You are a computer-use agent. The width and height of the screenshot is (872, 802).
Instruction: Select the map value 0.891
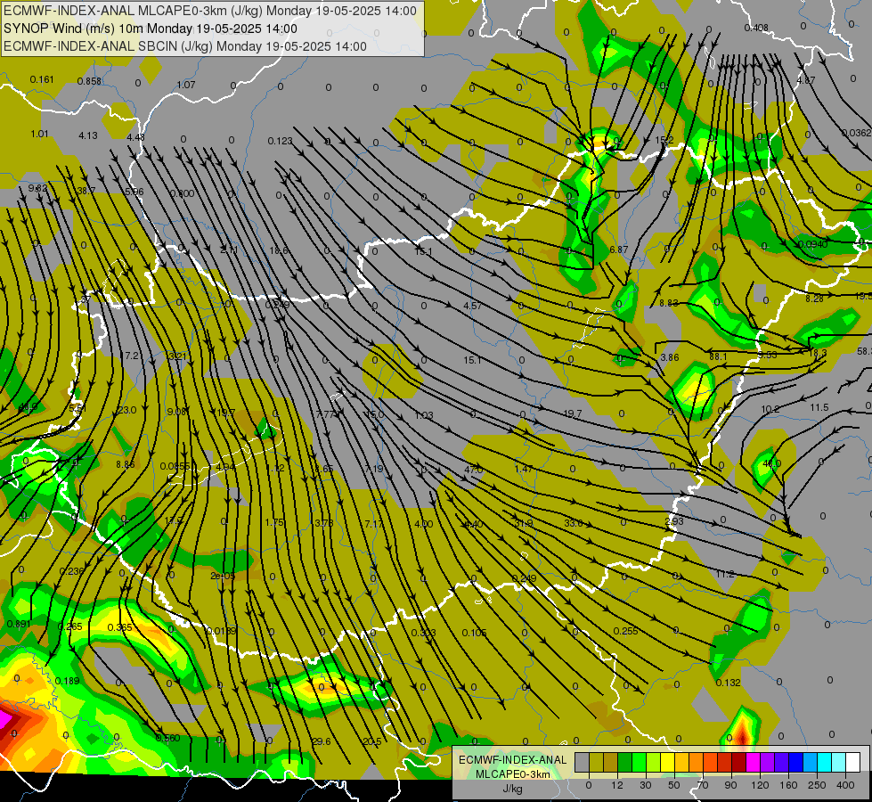[x=19, y=624]
